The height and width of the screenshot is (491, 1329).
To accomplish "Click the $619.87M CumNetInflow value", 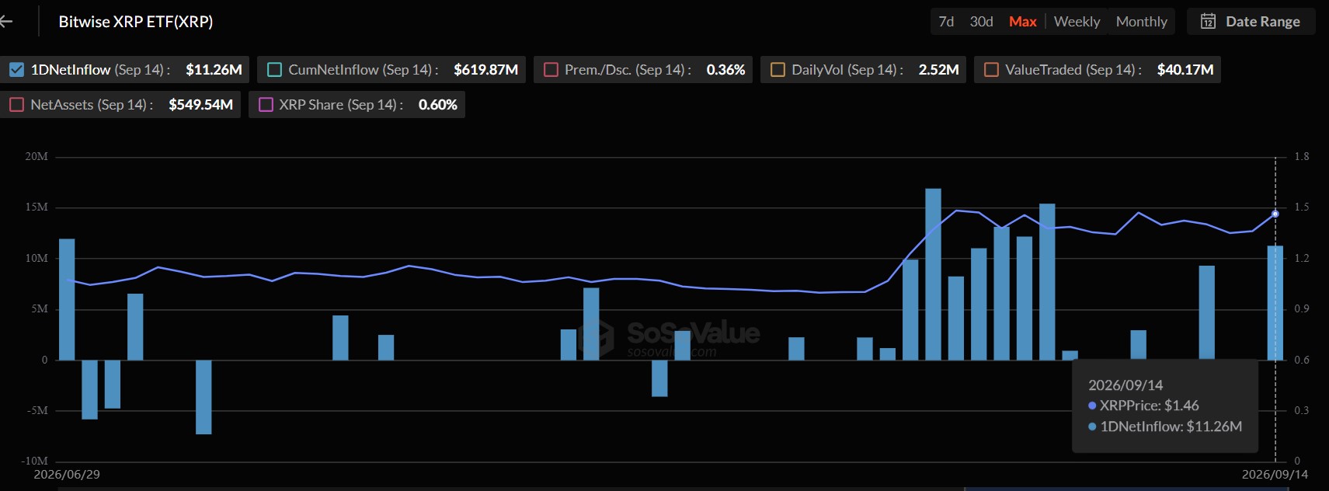I will 485,70.
